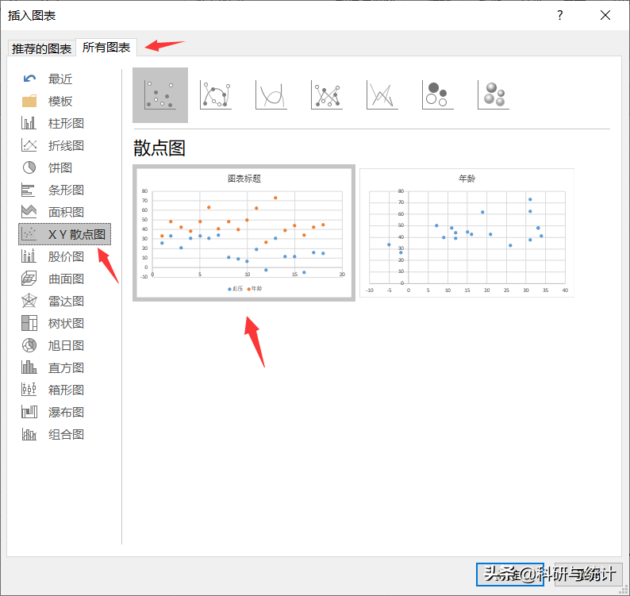Choose the 条形图 bar chart category
This screenshot has height=596, width=630.
[x=65, y=190]
